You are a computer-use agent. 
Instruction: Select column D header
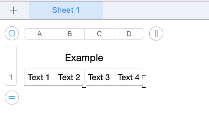coord(129,34)
